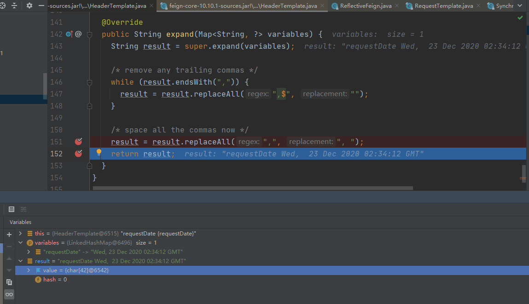Toggle the breakpoint on line 151
The image size is (529, 304).
point(78,142)
